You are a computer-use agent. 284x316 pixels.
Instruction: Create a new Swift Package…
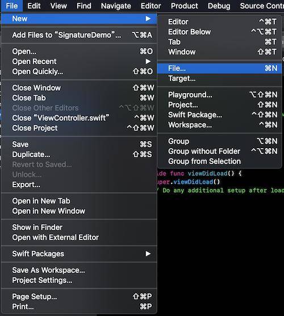219,115
